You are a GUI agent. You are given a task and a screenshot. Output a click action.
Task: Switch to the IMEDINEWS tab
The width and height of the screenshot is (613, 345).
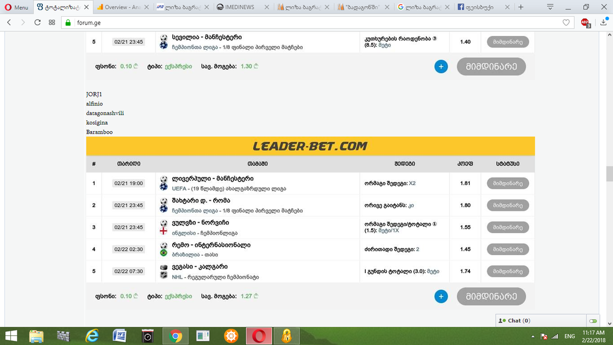pyautogui.click(x=239, y=7)
